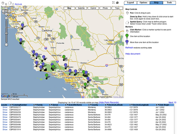The width and height of the screenshot is (177, 134).
Task: Open the Legend tab
Action: [x=130, y=2]
